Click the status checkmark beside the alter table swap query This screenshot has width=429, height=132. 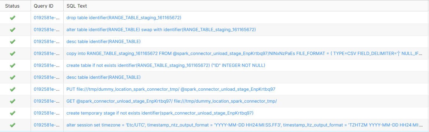(13, 30)
